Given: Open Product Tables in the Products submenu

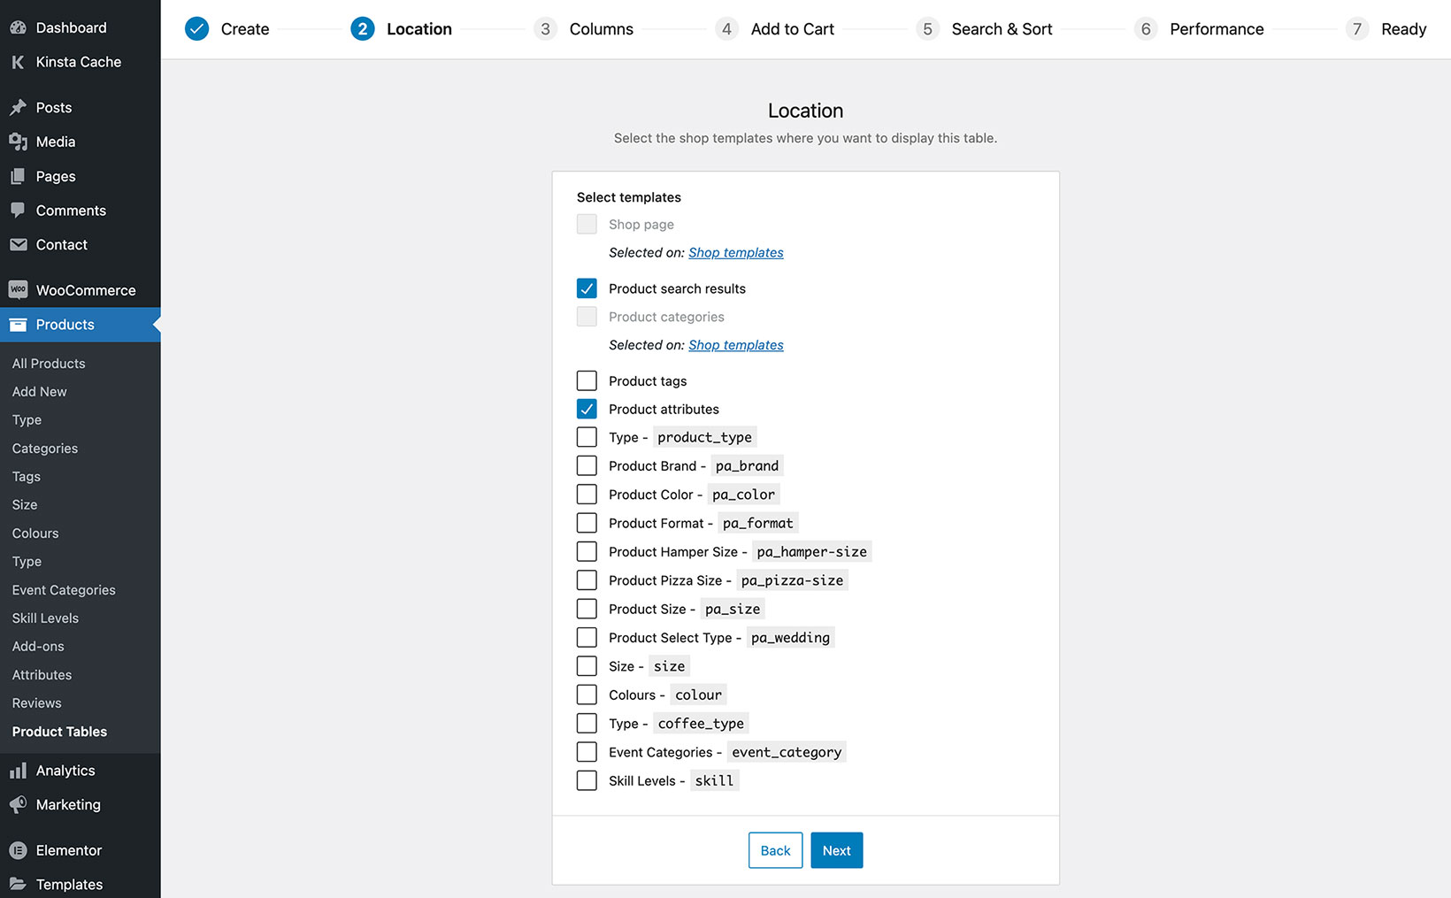Looking at the screenshot, I should [59, 732].
